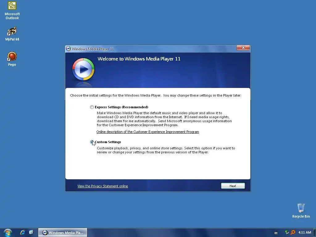Click the Windows Media Player title bar icon

68,49
